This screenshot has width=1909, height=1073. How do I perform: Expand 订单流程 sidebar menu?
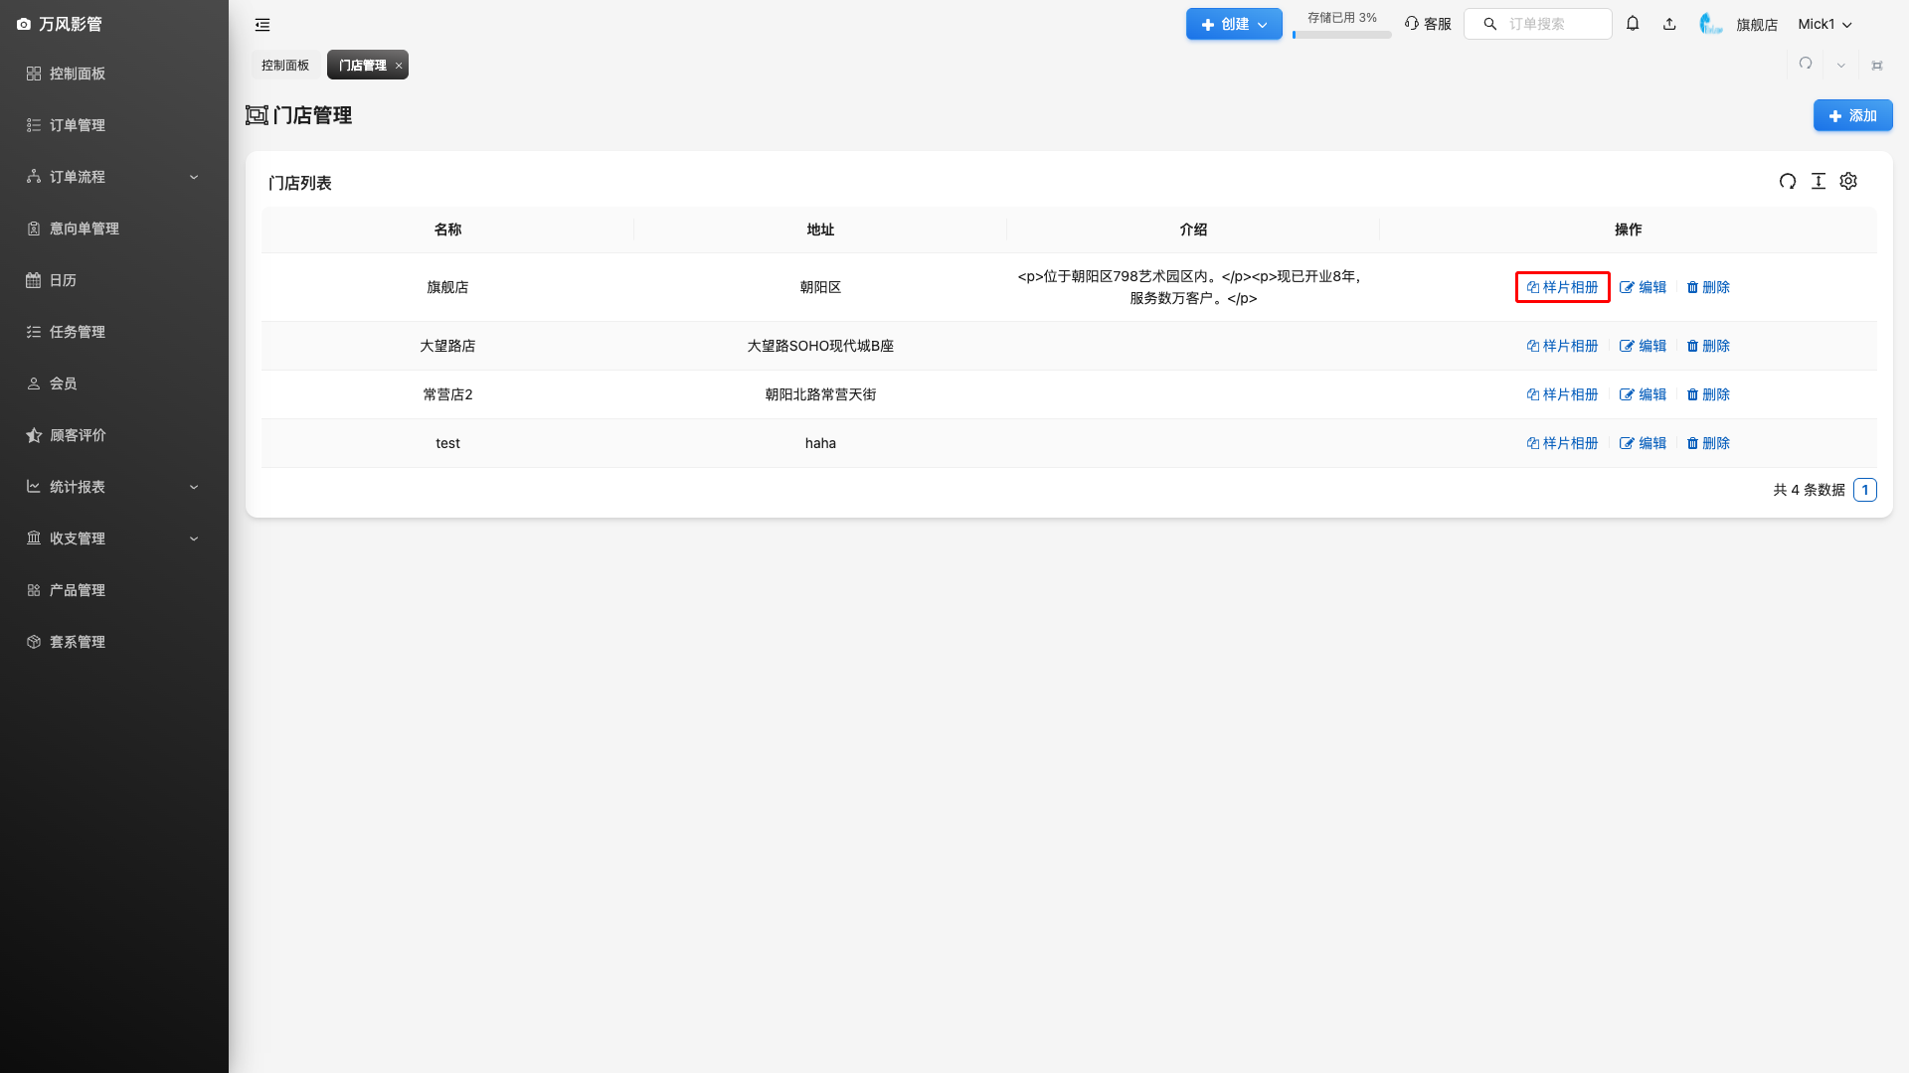coord(114,177)
